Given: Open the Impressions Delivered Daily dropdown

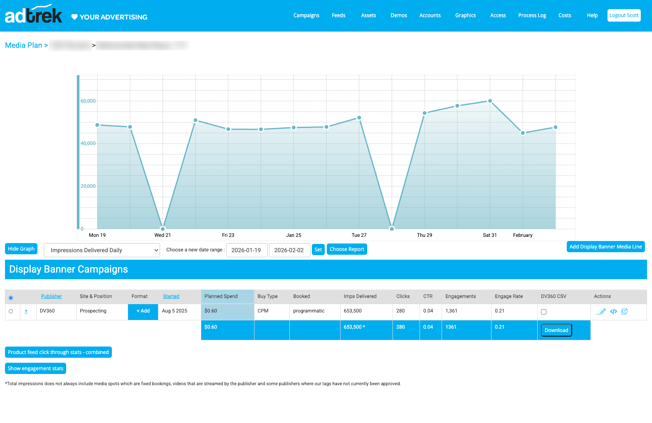Looking at the screenshot, I should coord(102,250).
